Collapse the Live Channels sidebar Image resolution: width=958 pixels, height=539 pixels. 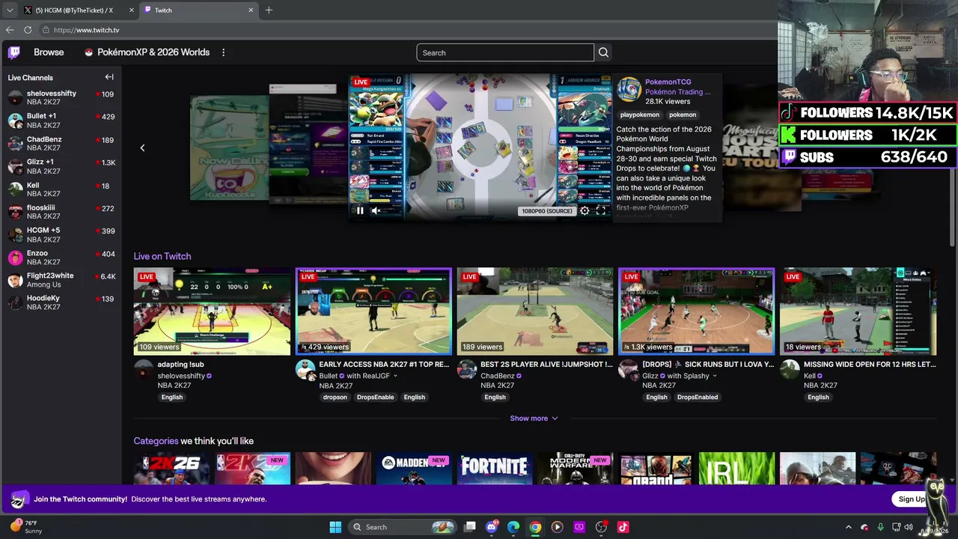[109, 77]
